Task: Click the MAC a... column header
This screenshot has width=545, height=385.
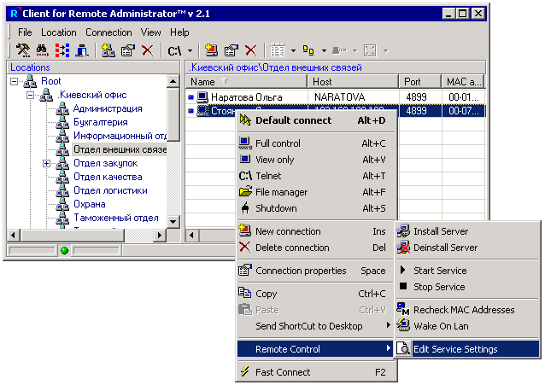Action: click(463, 82)
